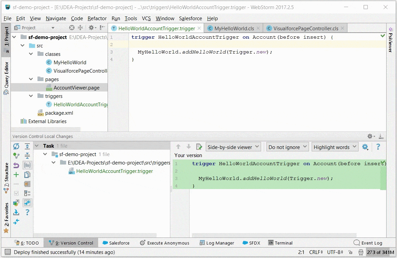Select HelloWorldAccountTrigger.trigger in Local Changes
This screenshot has height=258, width=397.
coord(114,171)
